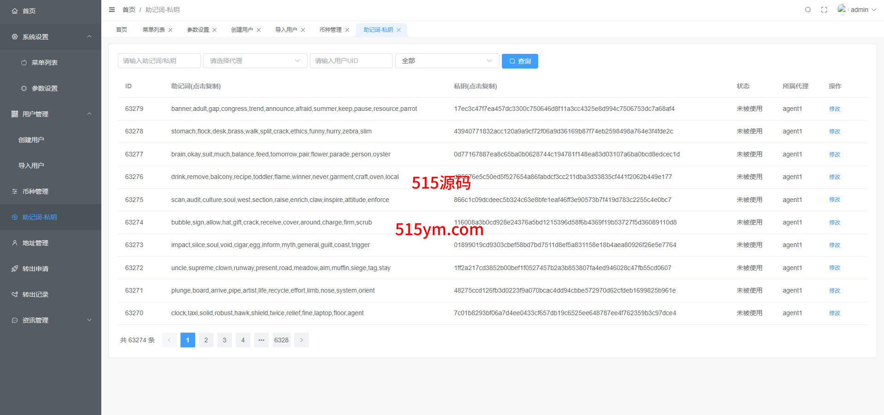Open 地址管理 in the sidebar
Image resolution: width=884 pixels, height=415 pixels.
35,243
